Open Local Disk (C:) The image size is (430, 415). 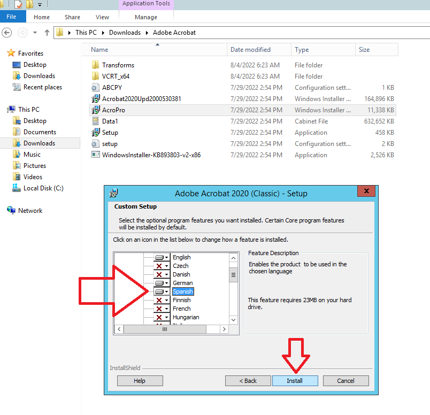click(43, 188)
